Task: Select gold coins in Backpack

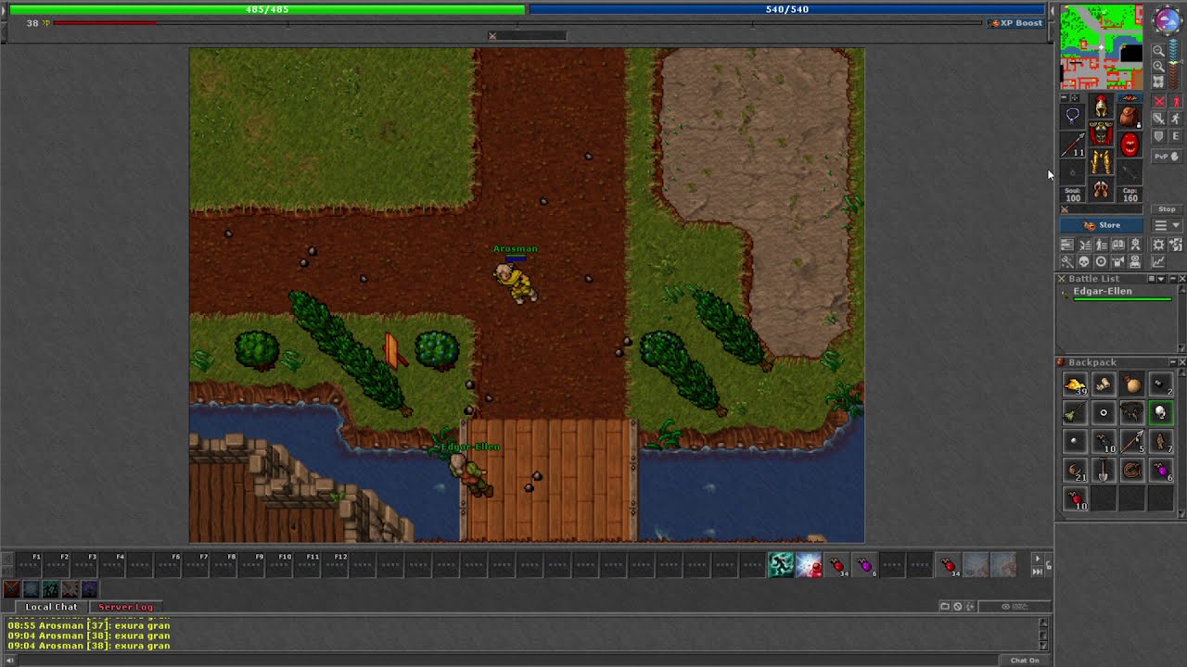Action: click(1075, 384)
